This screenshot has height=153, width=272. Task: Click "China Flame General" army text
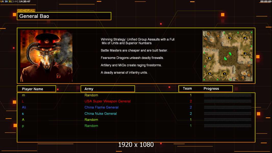pyautogui.click(x=102, y=107)
